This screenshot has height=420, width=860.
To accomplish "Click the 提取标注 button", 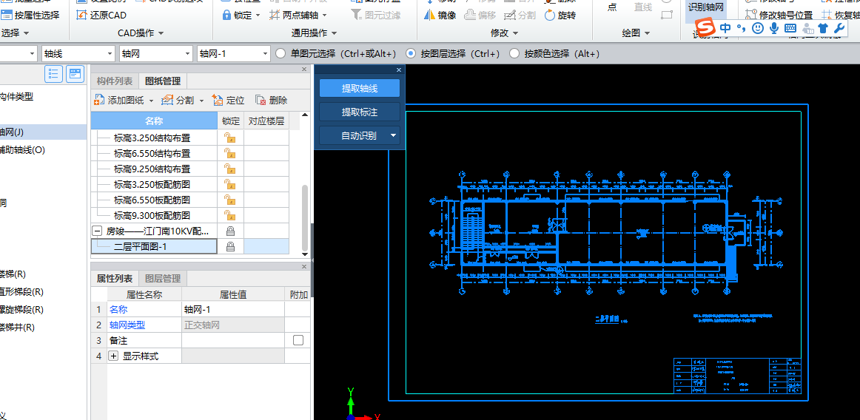I will click(x=360, y=112).
